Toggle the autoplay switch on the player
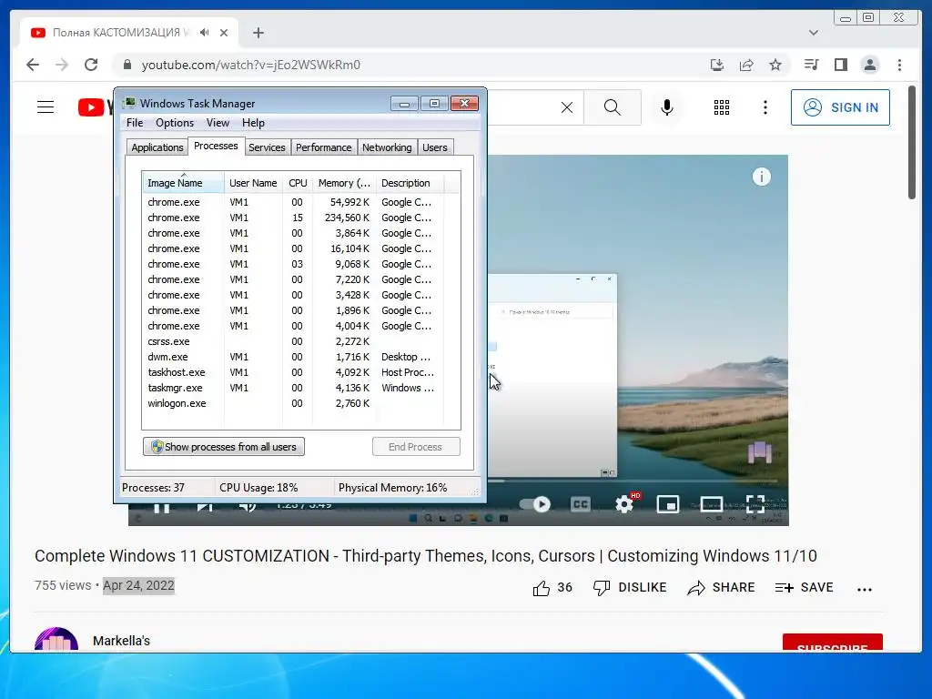Viewport: 932px width, 699px height. [535, 504]
